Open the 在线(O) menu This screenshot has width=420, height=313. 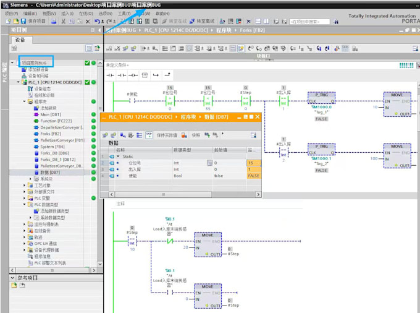(x=86, y=14)
